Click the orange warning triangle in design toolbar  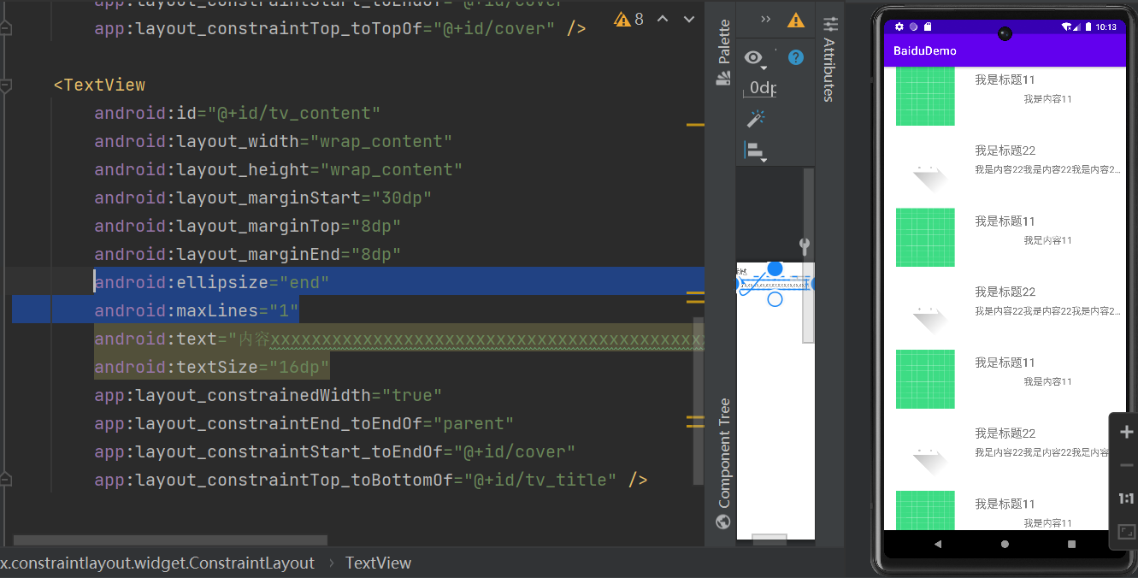coord(795,20)
